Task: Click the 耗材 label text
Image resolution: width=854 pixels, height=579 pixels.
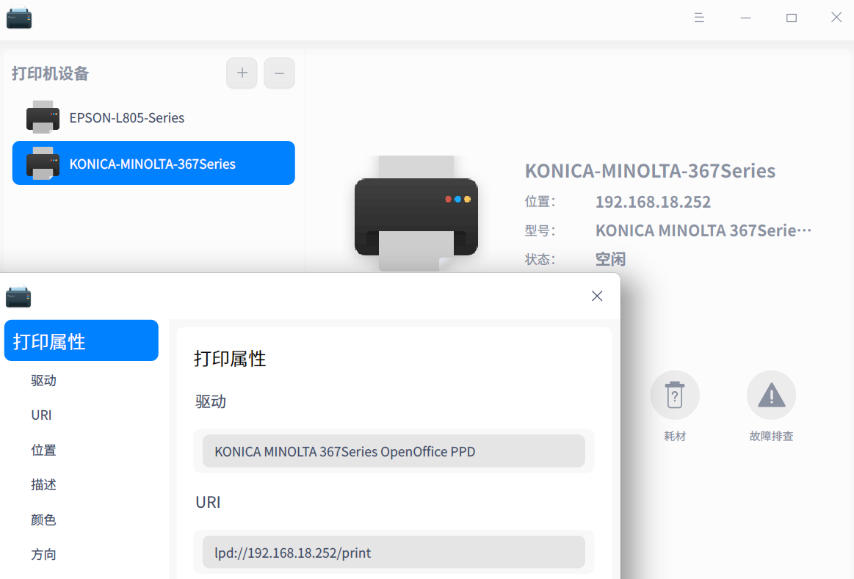Action: [x=675, y=436]
